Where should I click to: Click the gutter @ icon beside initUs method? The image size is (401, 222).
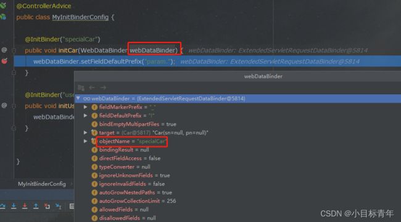tap(4, 105)
